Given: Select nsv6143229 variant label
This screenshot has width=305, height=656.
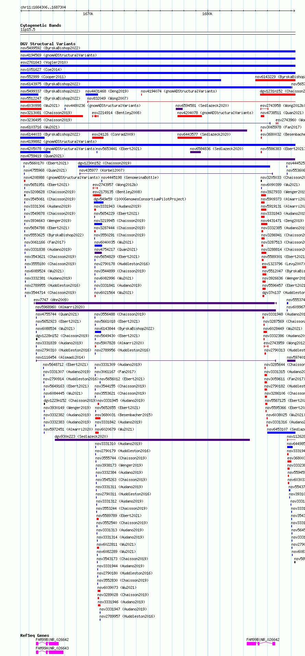Looking at the screenshot, I should point(280,77).
